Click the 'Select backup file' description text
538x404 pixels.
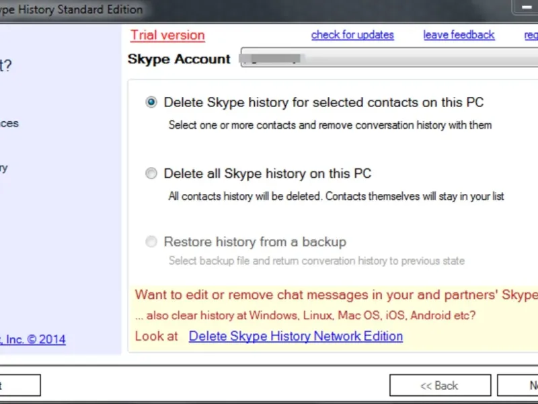(316, 261)
